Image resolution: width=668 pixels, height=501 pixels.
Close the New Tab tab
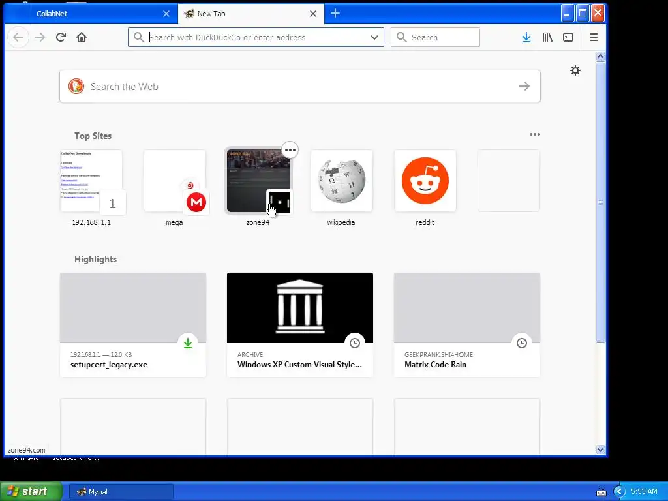point(312,14)
